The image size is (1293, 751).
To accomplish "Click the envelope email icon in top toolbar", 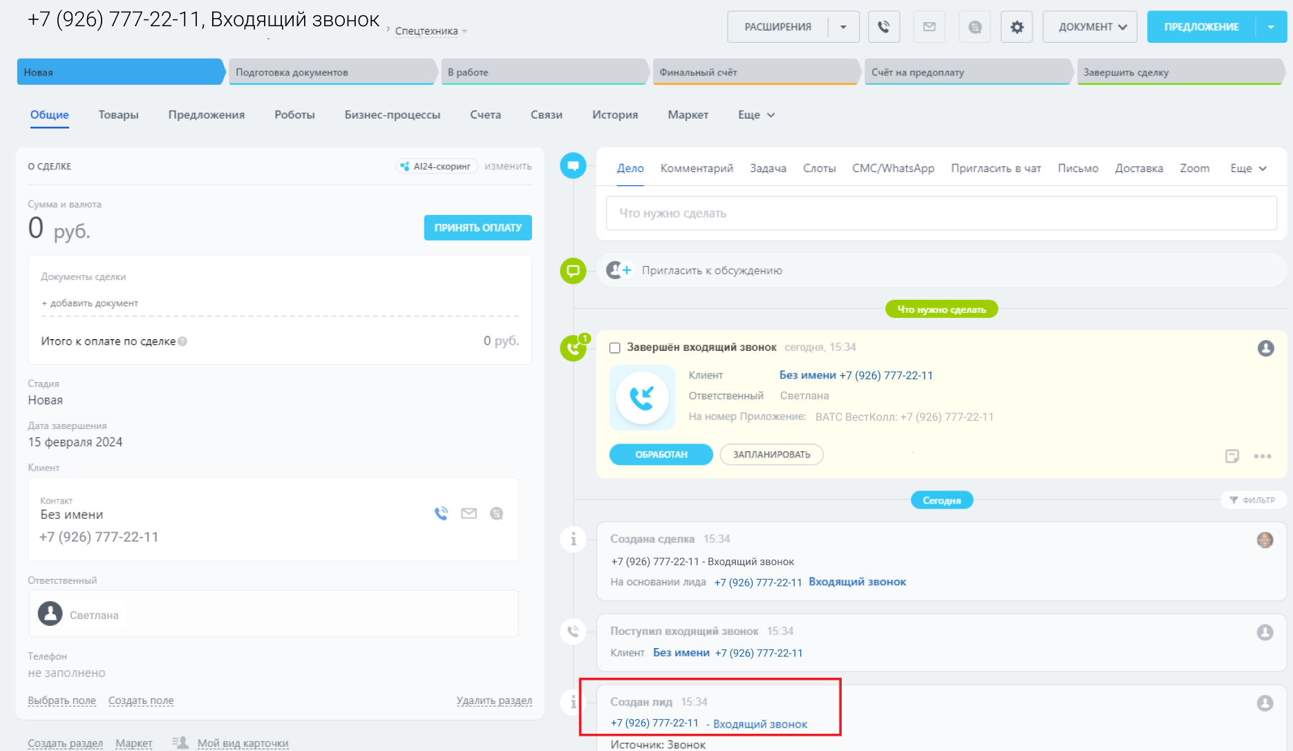I will tap(929, 27).
